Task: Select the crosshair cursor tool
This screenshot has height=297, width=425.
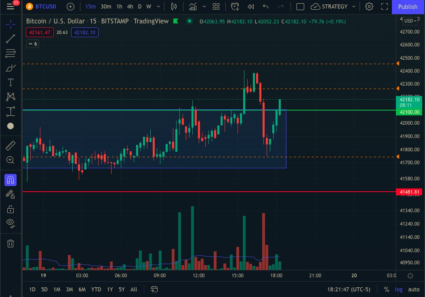Action: tap(11, 24)
